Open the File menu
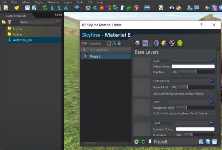 click(x=4, y=2)
